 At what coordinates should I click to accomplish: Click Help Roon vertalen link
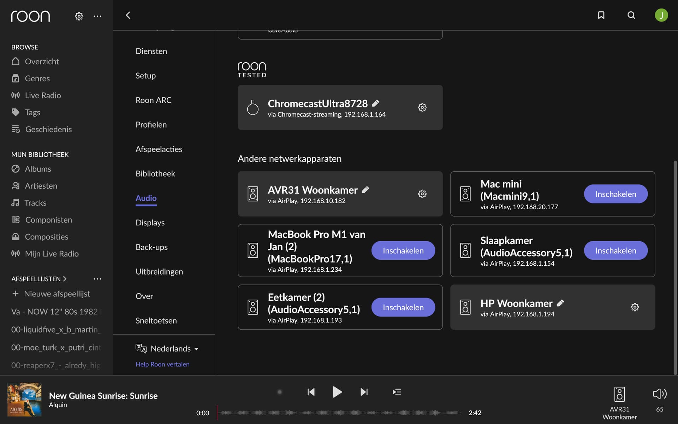pyautogui.click(x=162, y=364)
